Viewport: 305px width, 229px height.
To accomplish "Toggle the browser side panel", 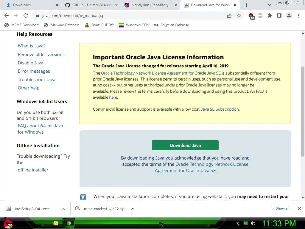I will [x=279, y=16].
